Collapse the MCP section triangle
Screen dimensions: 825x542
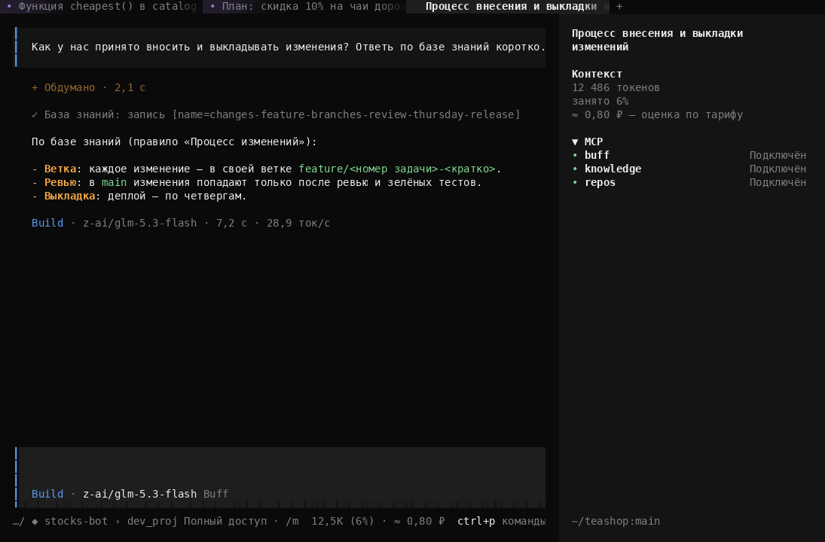point(575,142)
